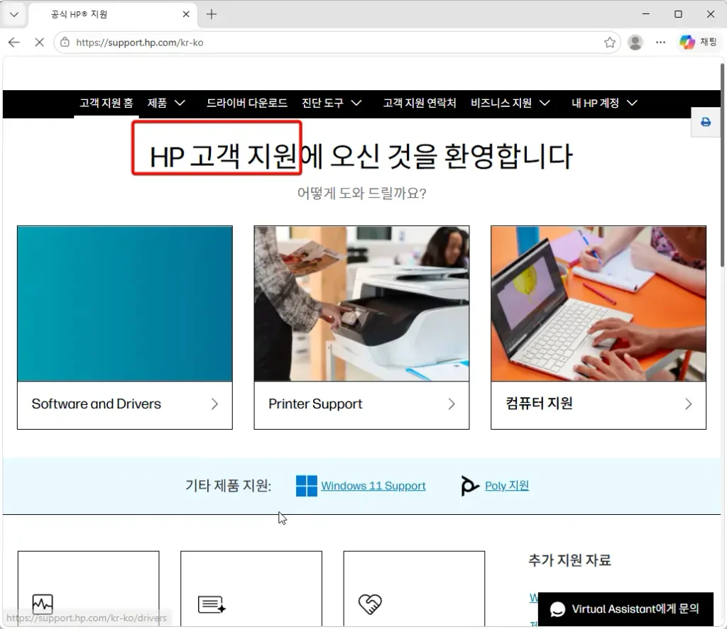727x629 pixels.
Task: Expand the 내 HP 계정 menu chevron
Action: (632, 103)
